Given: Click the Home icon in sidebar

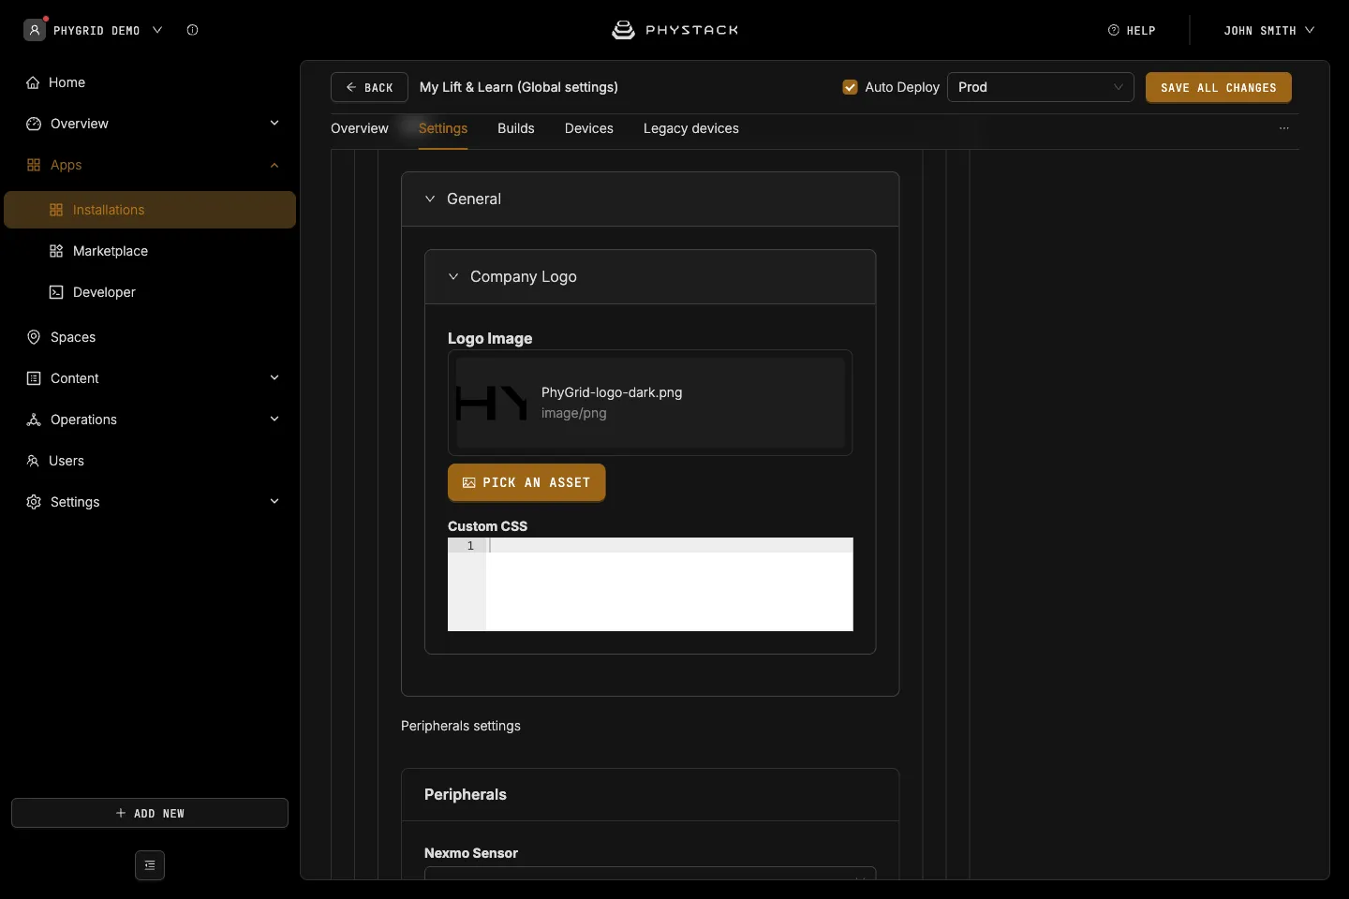Looking at the screenshot, I should point(33,82).
